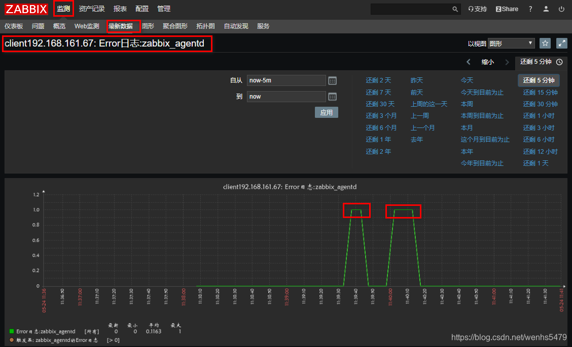Toggle fullscreen expand icon

click(x=561, y=44)
